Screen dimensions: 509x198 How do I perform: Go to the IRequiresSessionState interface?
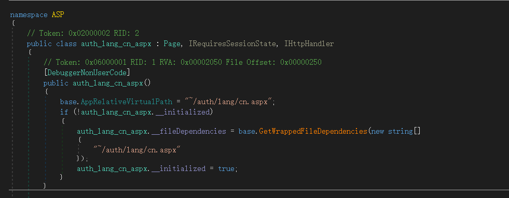[233, 44]
